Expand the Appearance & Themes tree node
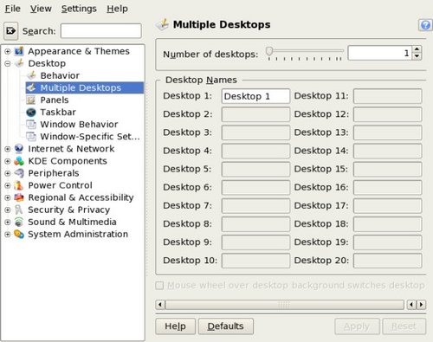This screenshot has height=342, width=433. pyautogui.click(x=8, y=51)
